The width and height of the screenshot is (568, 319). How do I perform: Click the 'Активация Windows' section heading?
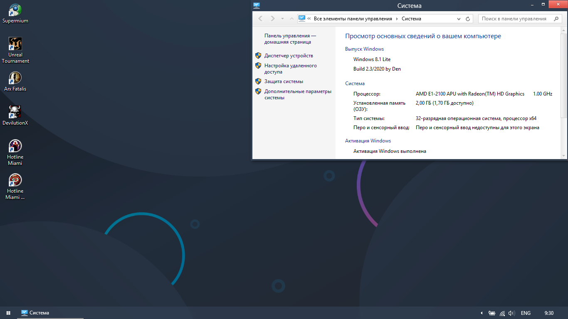tap(368, 141)
